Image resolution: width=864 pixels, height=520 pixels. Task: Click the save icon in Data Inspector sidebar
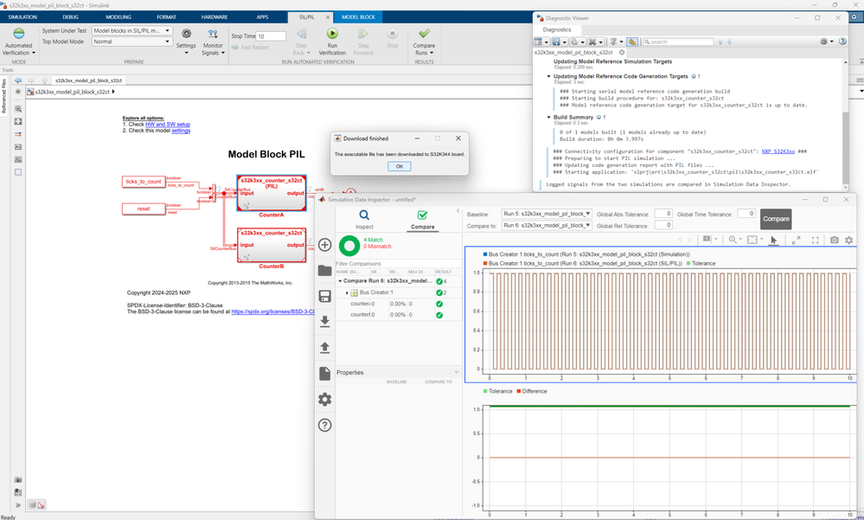pyautogui.click(x=325, y=296)
